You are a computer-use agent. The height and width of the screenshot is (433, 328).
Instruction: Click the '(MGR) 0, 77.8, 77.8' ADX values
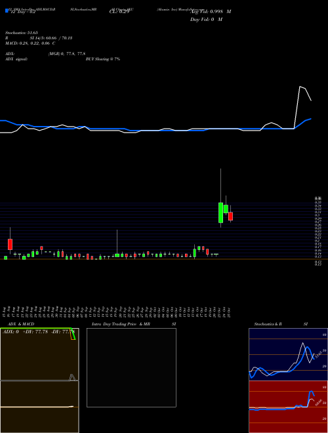(x=66, y=54)
